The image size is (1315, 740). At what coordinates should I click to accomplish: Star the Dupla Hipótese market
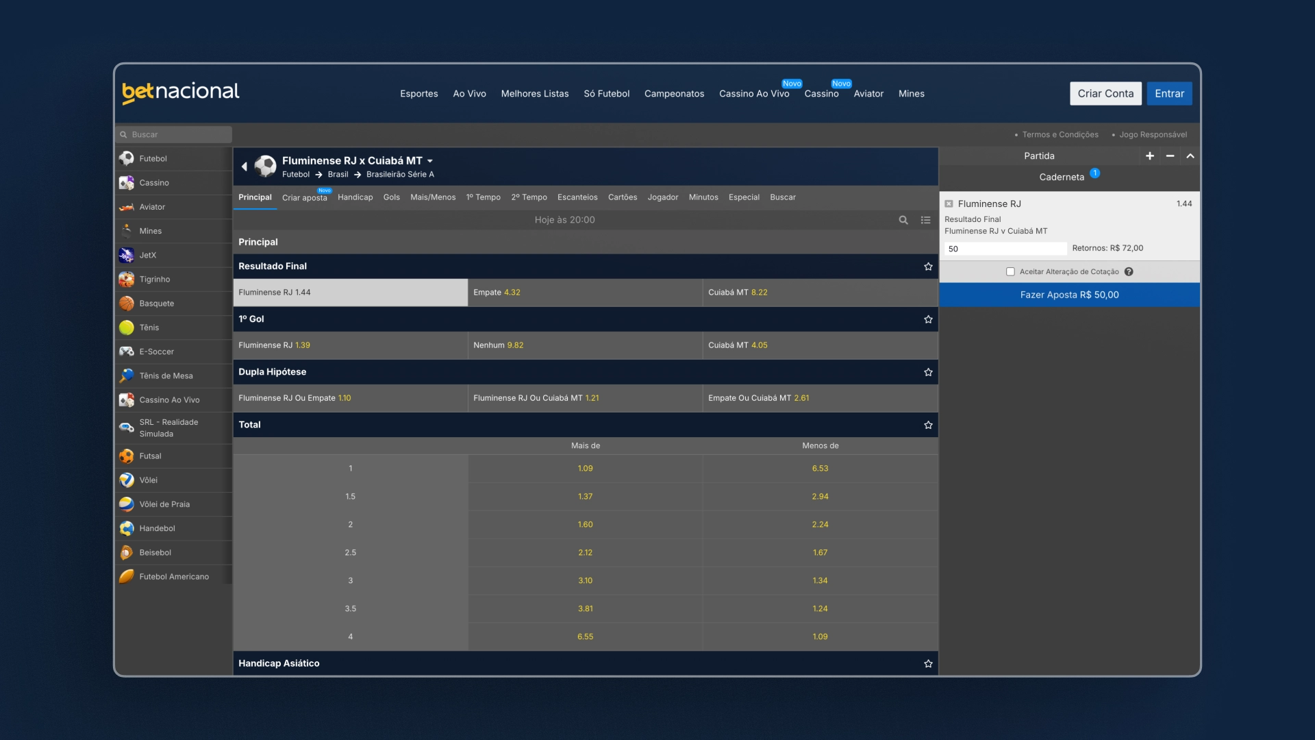click(x=928, y=372)
